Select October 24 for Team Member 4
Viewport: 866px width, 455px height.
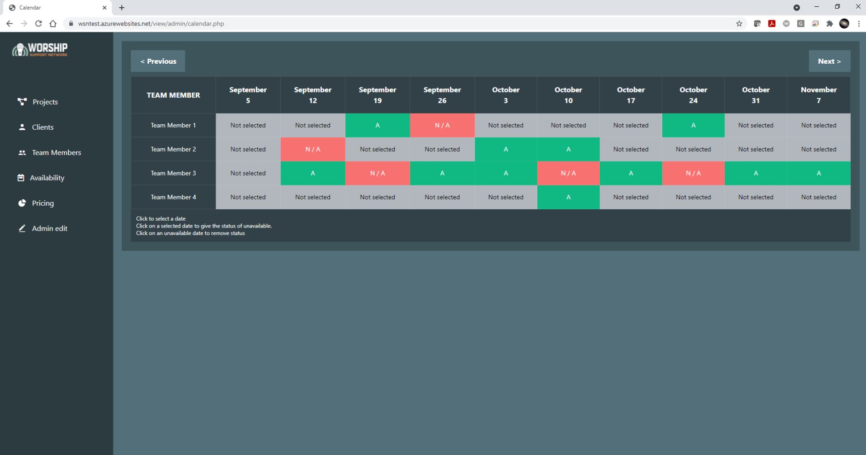point(693,197)
